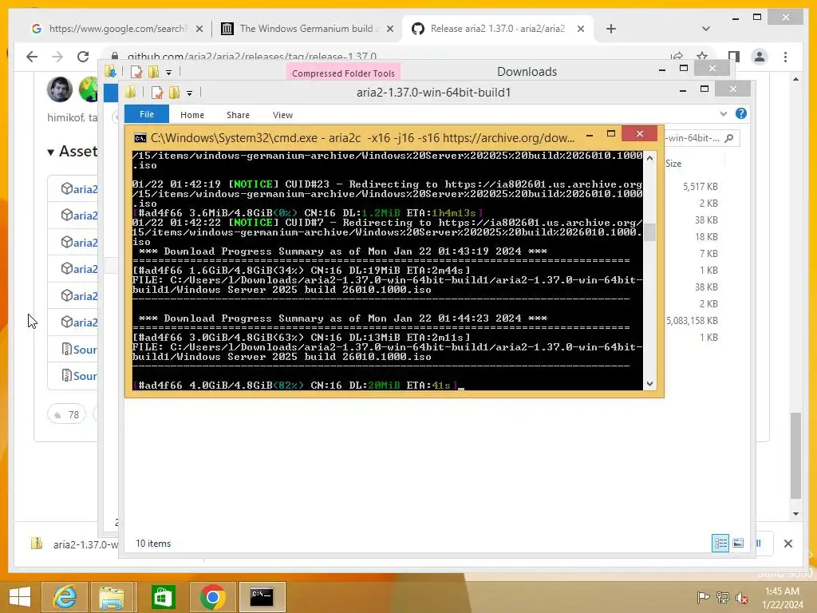
Task: Switch to large icons view in Explorer status bar
Action: pyautogui.click(x=738, y=543)
